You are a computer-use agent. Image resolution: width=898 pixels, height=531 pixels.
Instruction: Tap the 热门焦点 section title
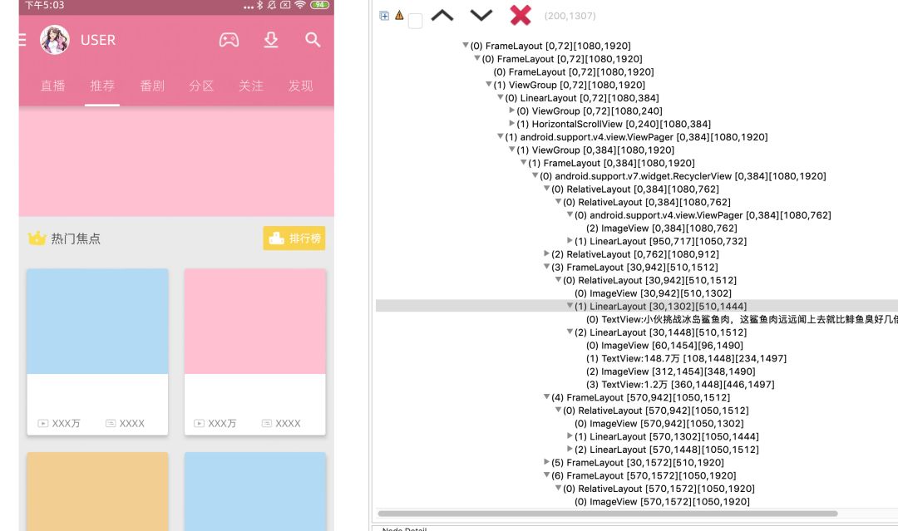(76, 238)
